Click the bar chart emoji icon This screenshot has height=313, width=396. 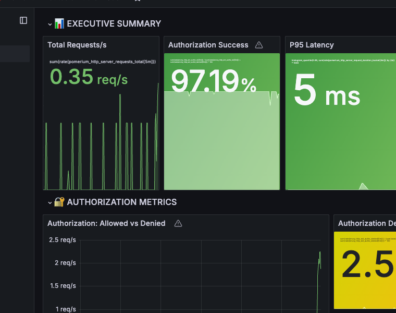pyautogui.click(x=59, y=23)
